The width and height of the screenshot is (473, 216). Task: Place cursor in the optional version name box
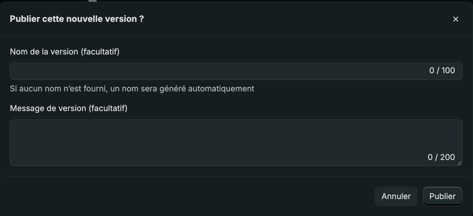pyautogui.click(x=216, y=70)
